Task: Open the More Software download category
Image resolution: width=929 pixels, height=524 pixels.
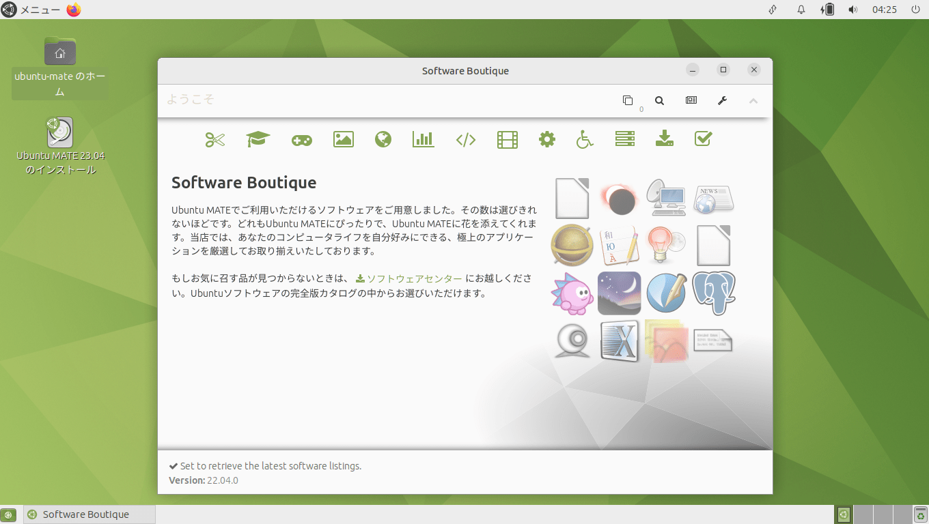Action: [664, 139]
